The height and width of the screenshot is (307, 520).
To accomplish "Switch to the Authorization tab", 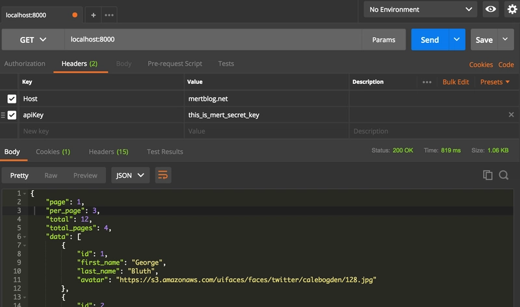I will 25,64.
